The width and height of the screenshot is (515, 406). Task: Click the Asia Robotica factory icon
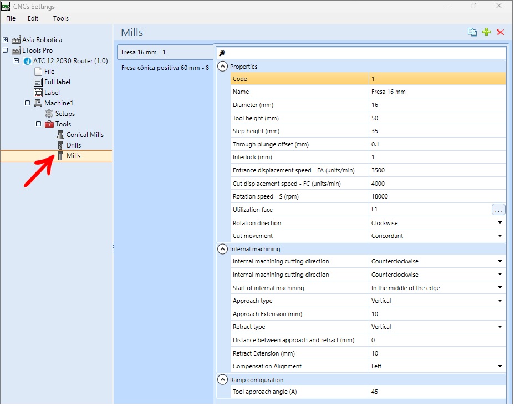(x=16, y=40)
